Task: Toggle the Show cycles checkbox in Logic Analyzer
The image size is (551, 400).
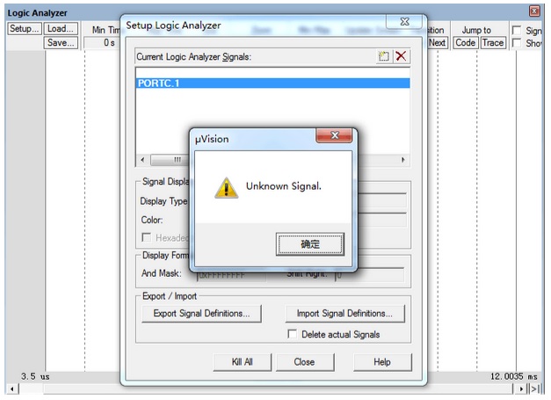Action: coord(517,43)
